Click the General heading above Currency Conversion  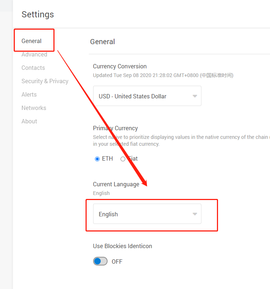point(103,42)
